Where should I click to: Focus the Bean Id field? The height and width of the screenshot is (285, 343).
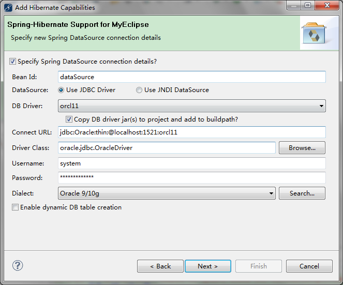point(192,77)
